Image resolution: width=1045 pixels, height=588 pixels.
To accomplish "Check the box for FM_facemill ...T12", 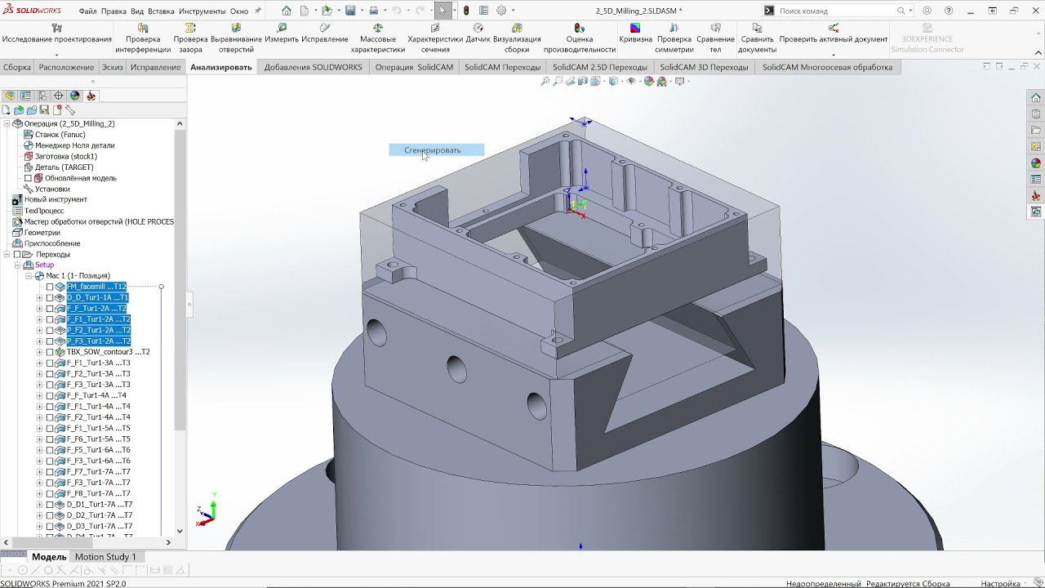I will coord(50,287).
